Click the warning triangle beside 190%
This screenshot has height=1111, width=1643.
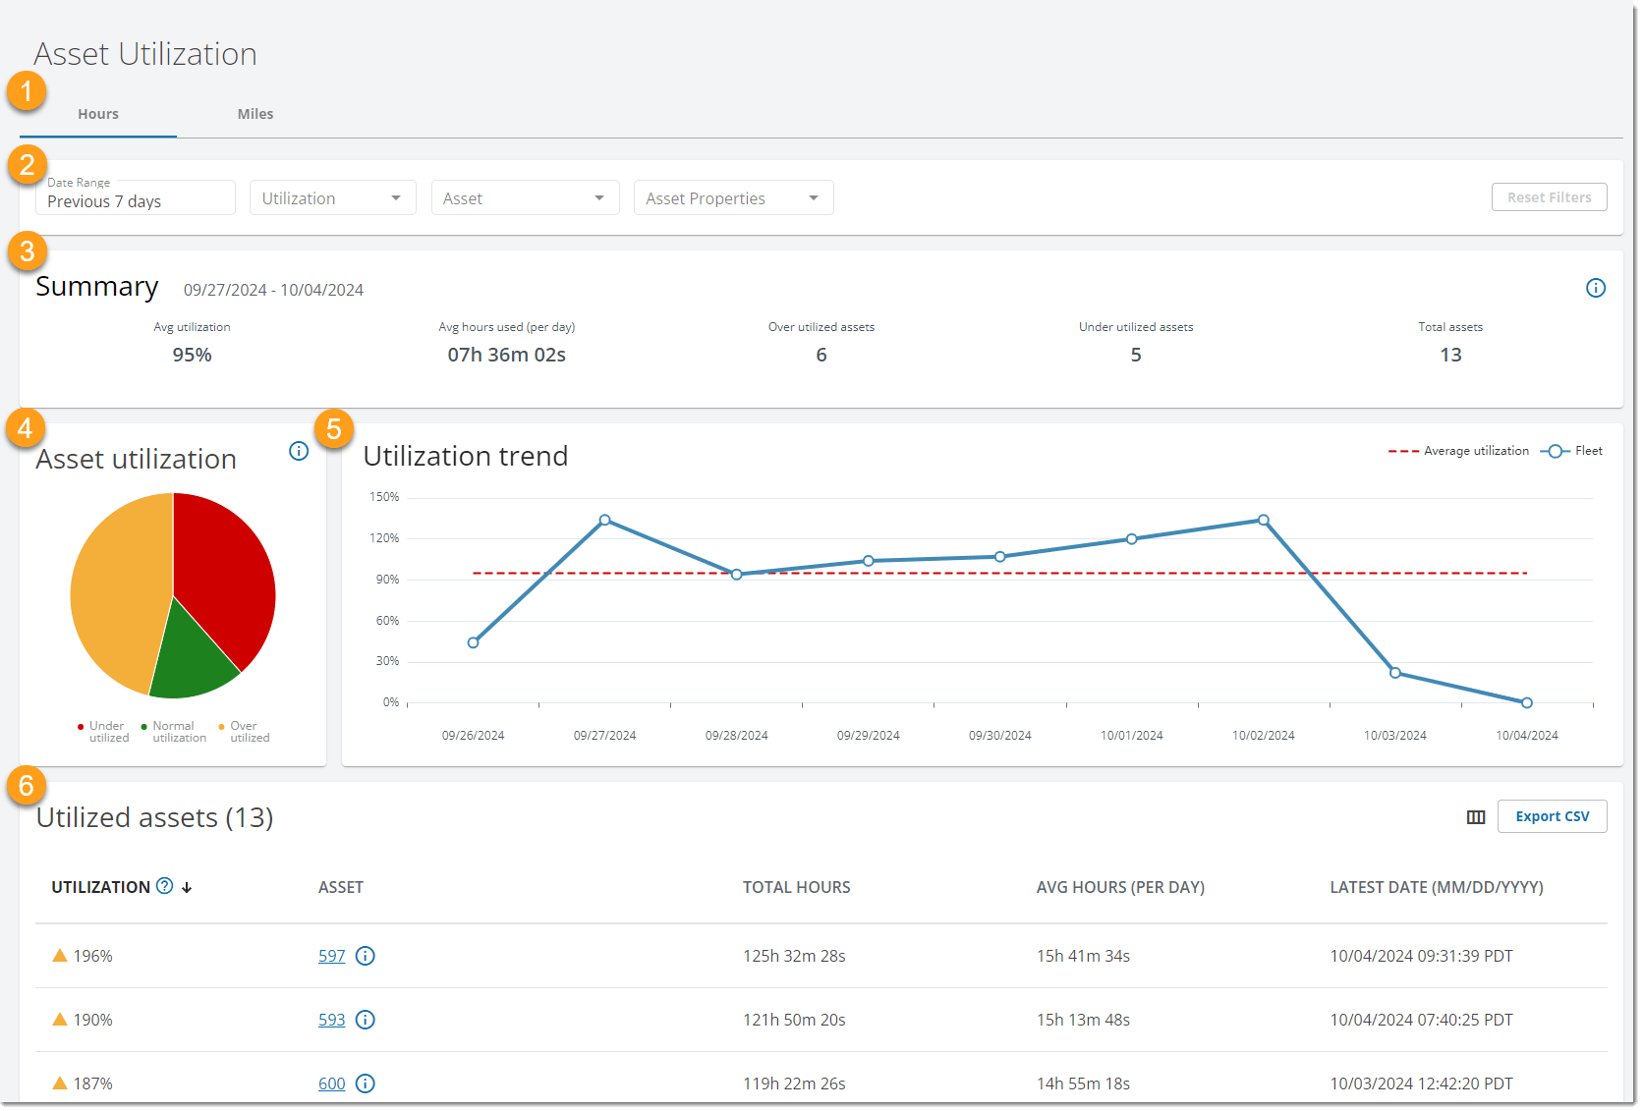tap(60, 1019)
